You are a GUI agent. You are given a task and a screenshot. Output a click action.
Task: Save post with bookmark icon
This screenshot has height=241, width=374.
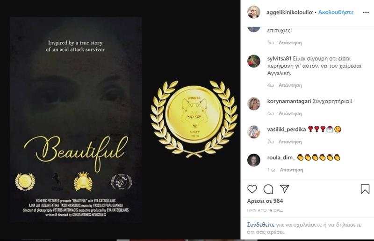(365, 189)
